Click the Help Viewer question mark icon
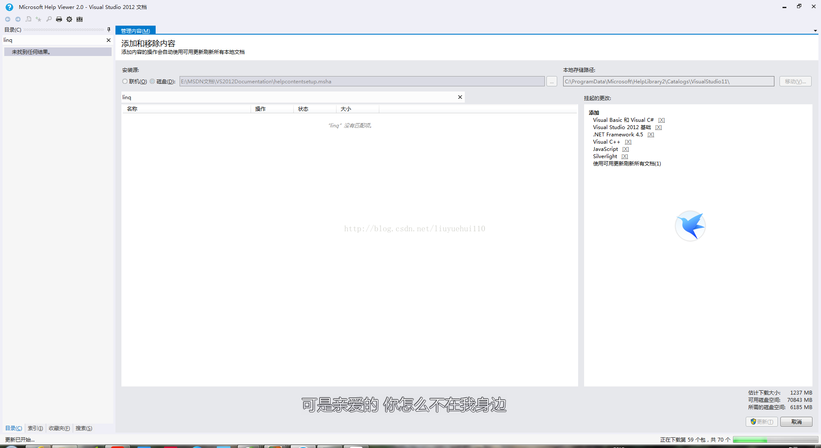 [9, 7]
